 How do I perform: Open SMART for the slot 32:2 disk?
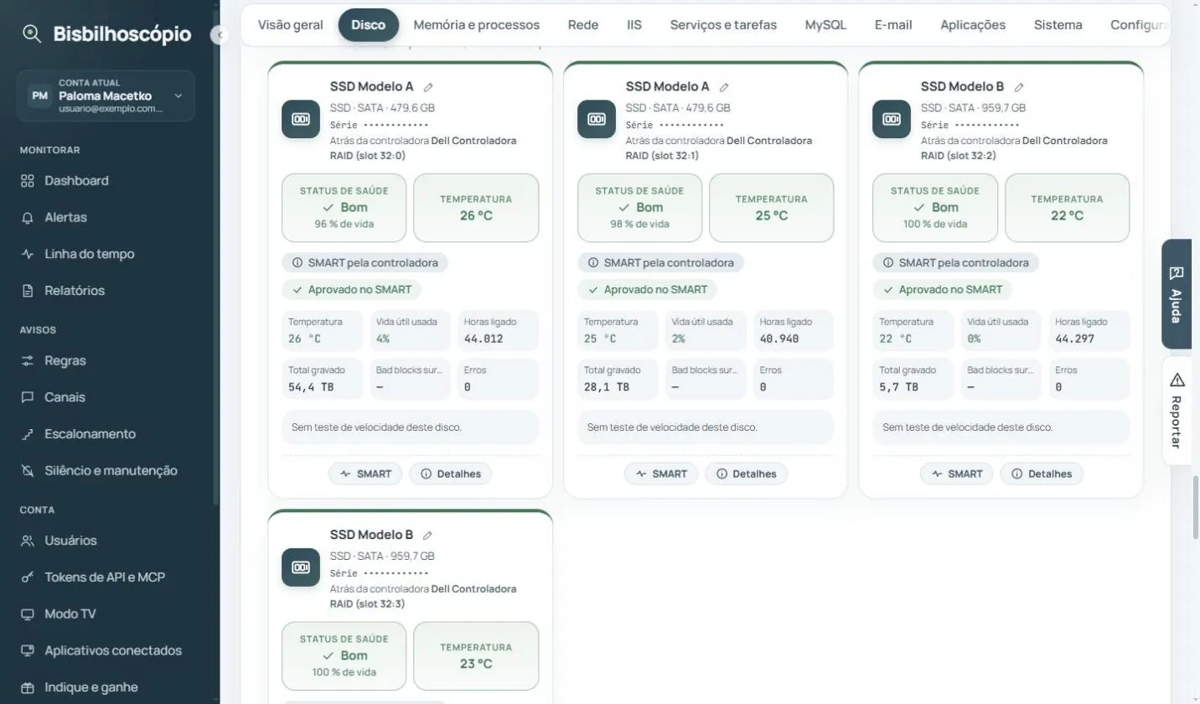(x=956, y=474)
